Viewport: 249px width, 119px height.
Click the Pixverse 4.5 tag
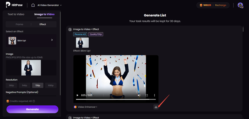tap(80, 34)
